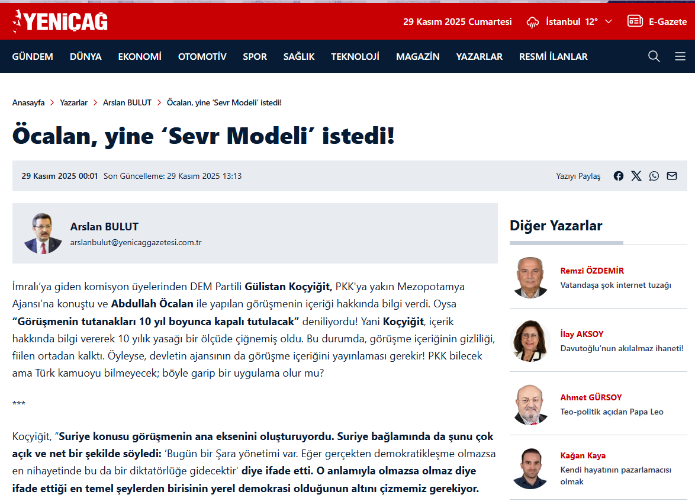695x501 pixels.
Task: Share article on Facebook
Action: [x=619, y=176]
